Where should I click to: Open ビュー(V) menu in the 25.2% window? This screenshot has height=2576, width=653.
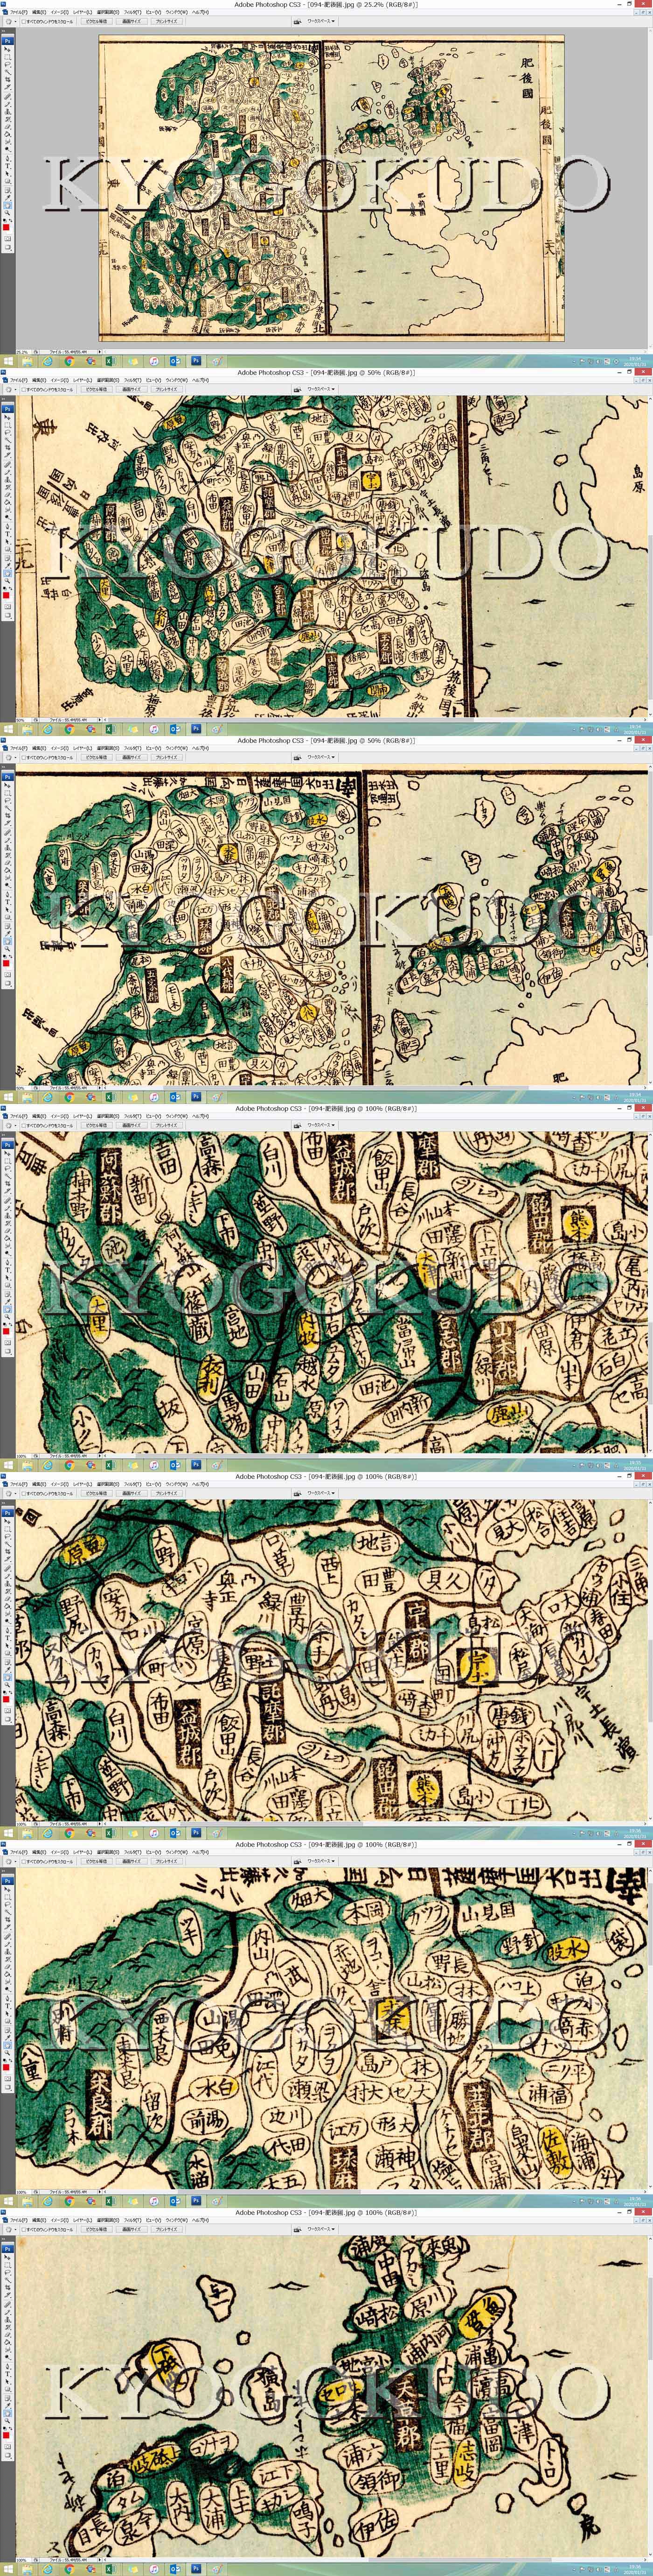[x=153, y=11]
